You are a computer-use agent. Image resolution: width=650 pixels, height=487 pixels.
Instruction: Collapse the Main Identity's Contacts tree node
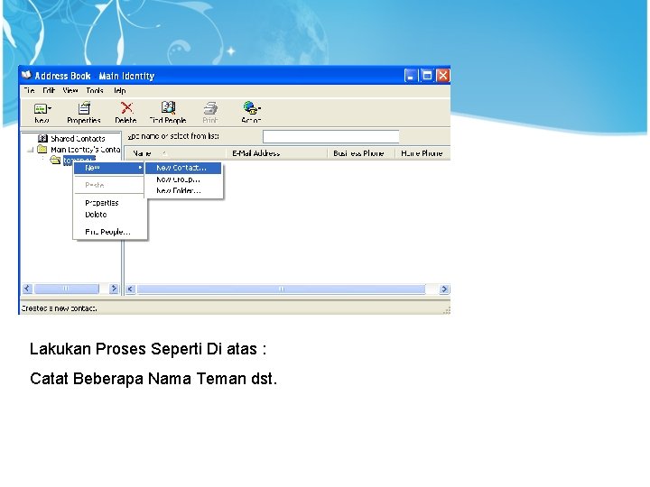(30, 150)
